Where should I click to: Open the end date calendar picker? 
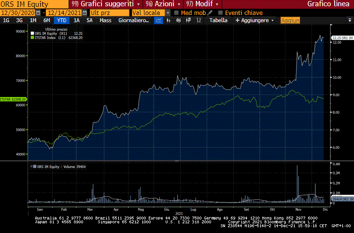[85, 13]
